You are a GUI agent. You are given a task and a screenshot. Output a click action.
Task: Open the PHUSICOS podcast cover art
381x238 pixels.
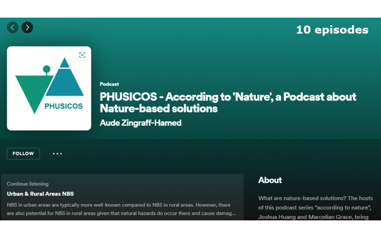pos(49,89)
